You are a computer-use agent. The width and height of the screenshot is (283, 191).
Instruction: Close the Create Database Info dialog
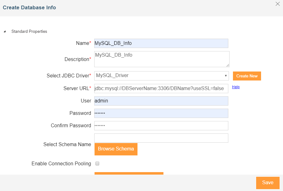click(x=277, y=4)
